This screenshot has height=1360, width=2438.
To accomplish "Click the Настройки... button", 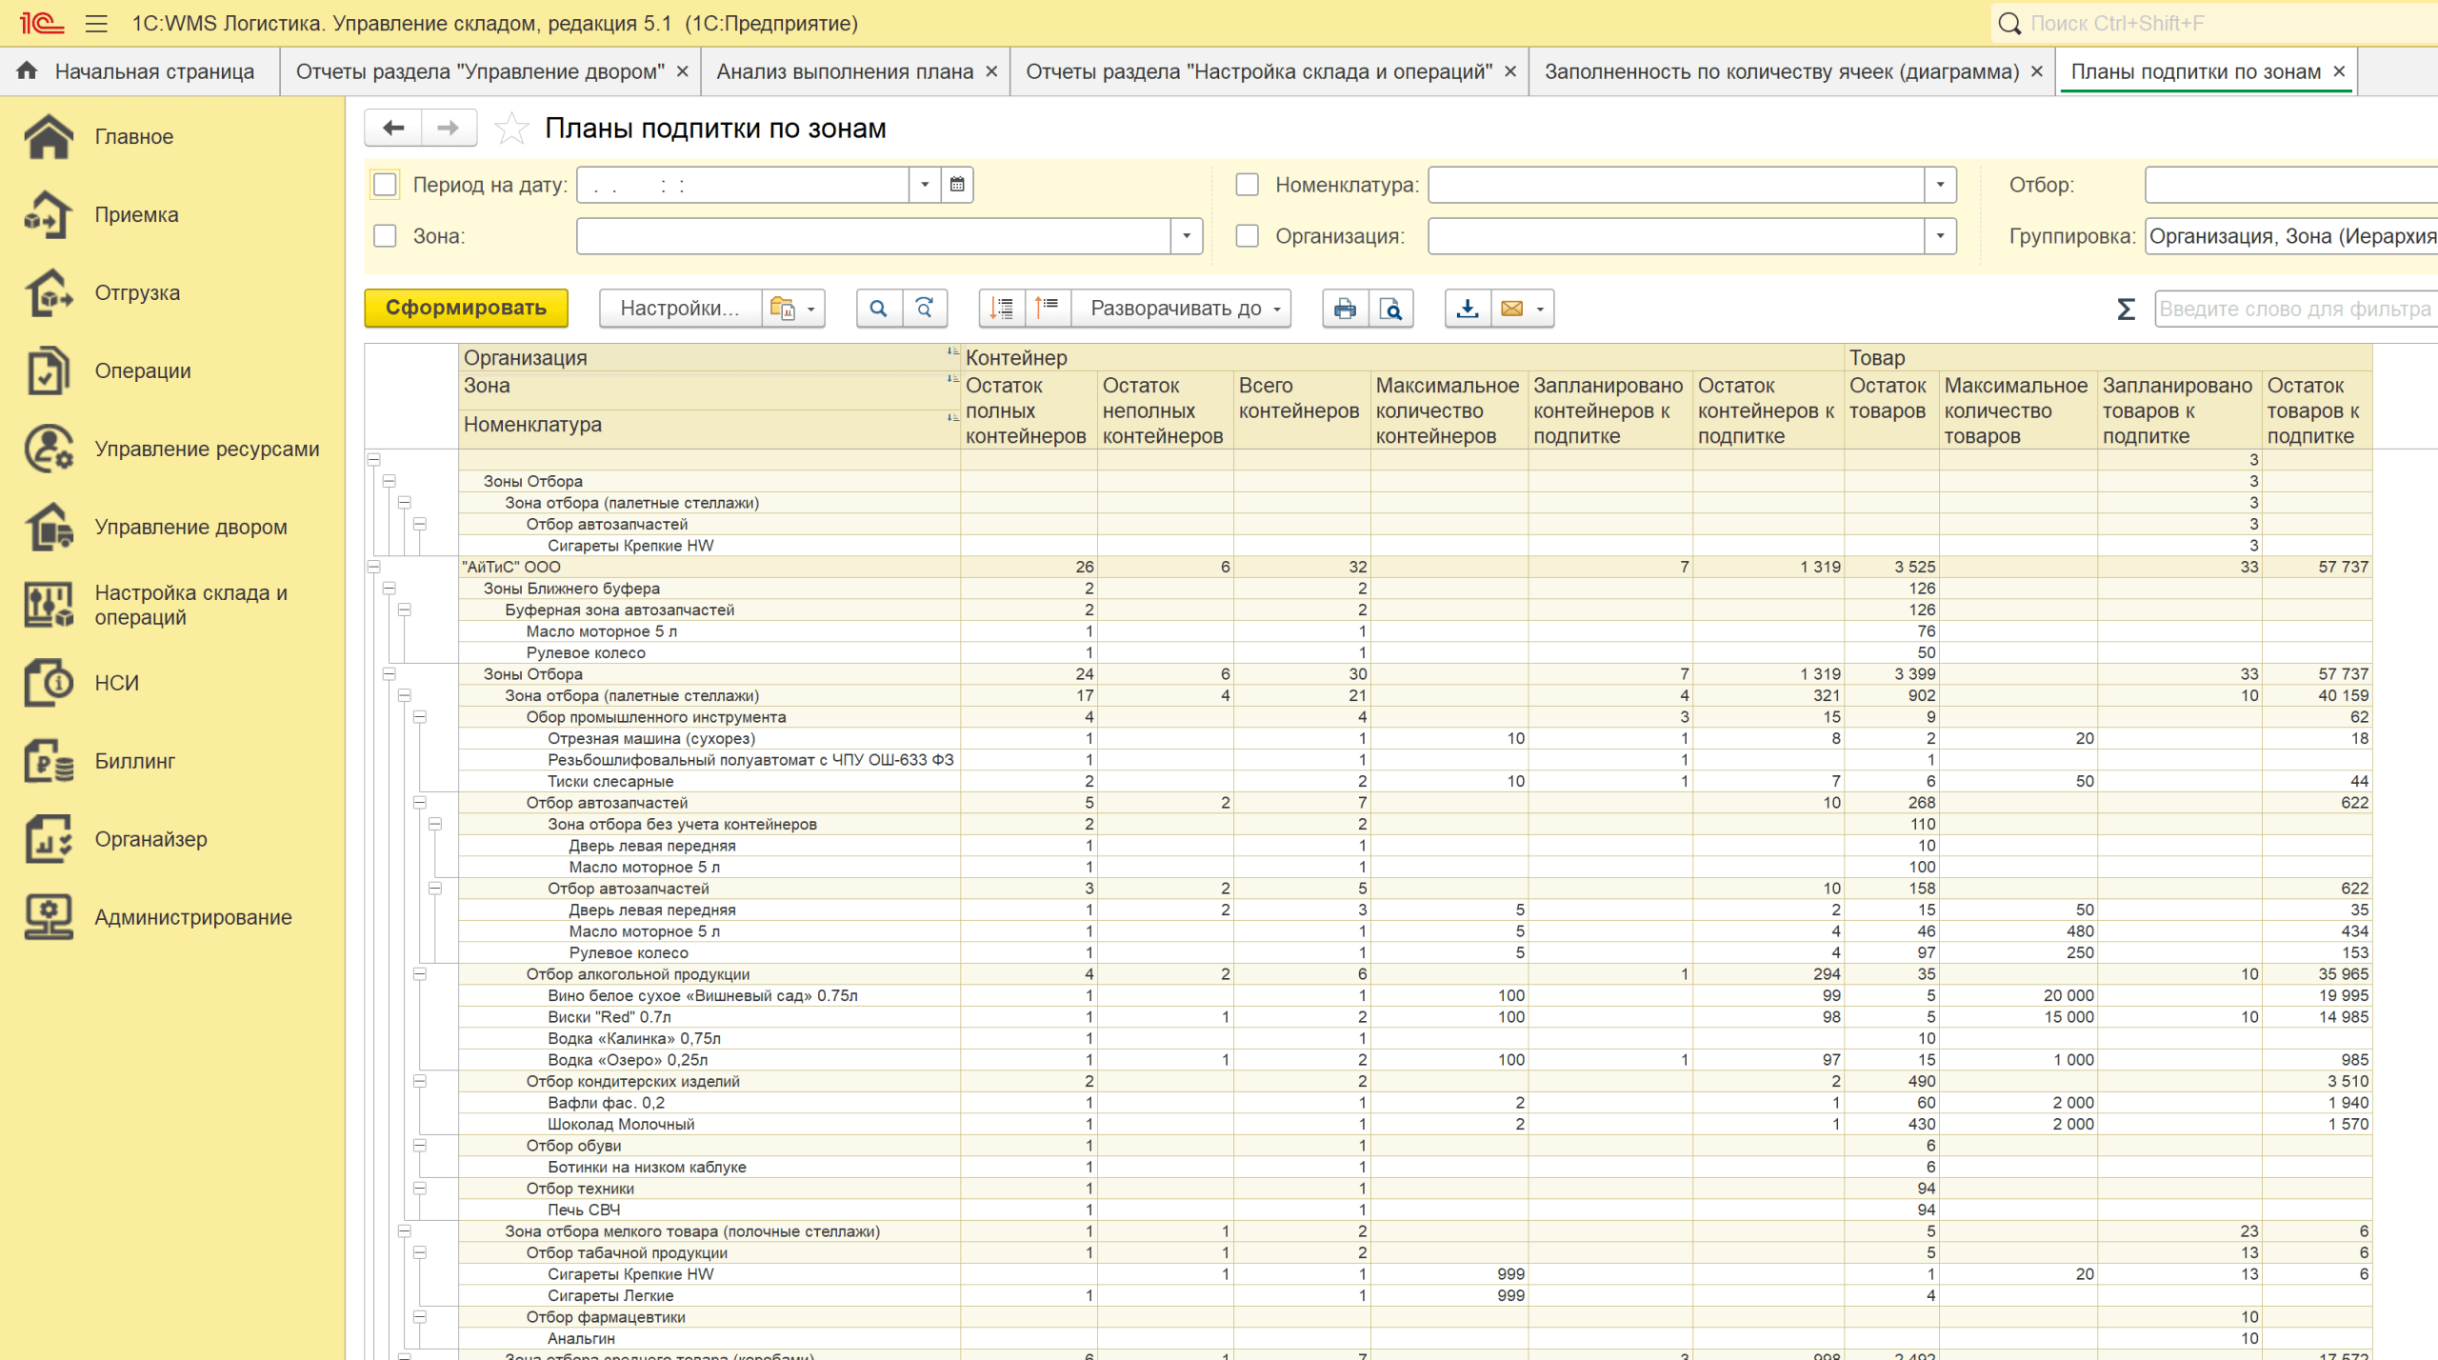I will [x=679, y=309].
